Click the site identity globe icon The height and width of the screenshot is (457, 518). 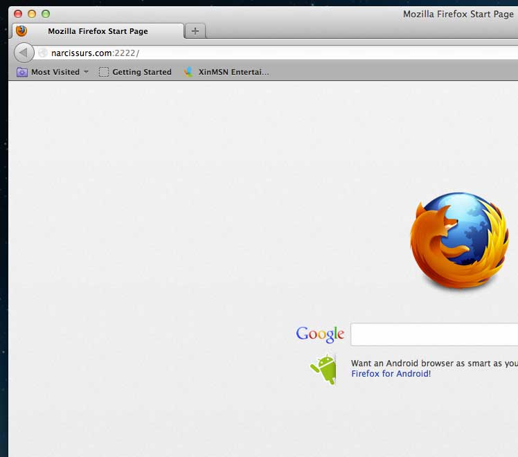tap(43, 53)
